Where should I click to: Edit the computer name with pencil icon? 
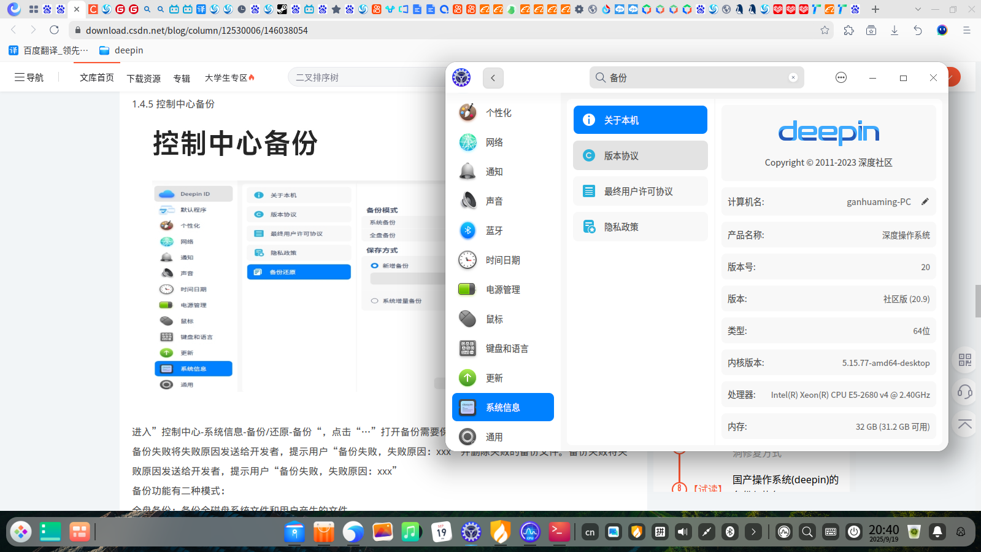pyautogui.click(x=925, y=201)
